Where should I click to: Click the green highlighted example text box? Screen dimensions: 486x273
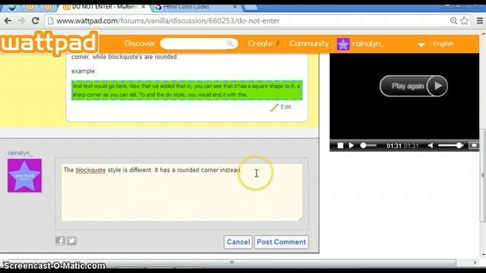(187, 90)
